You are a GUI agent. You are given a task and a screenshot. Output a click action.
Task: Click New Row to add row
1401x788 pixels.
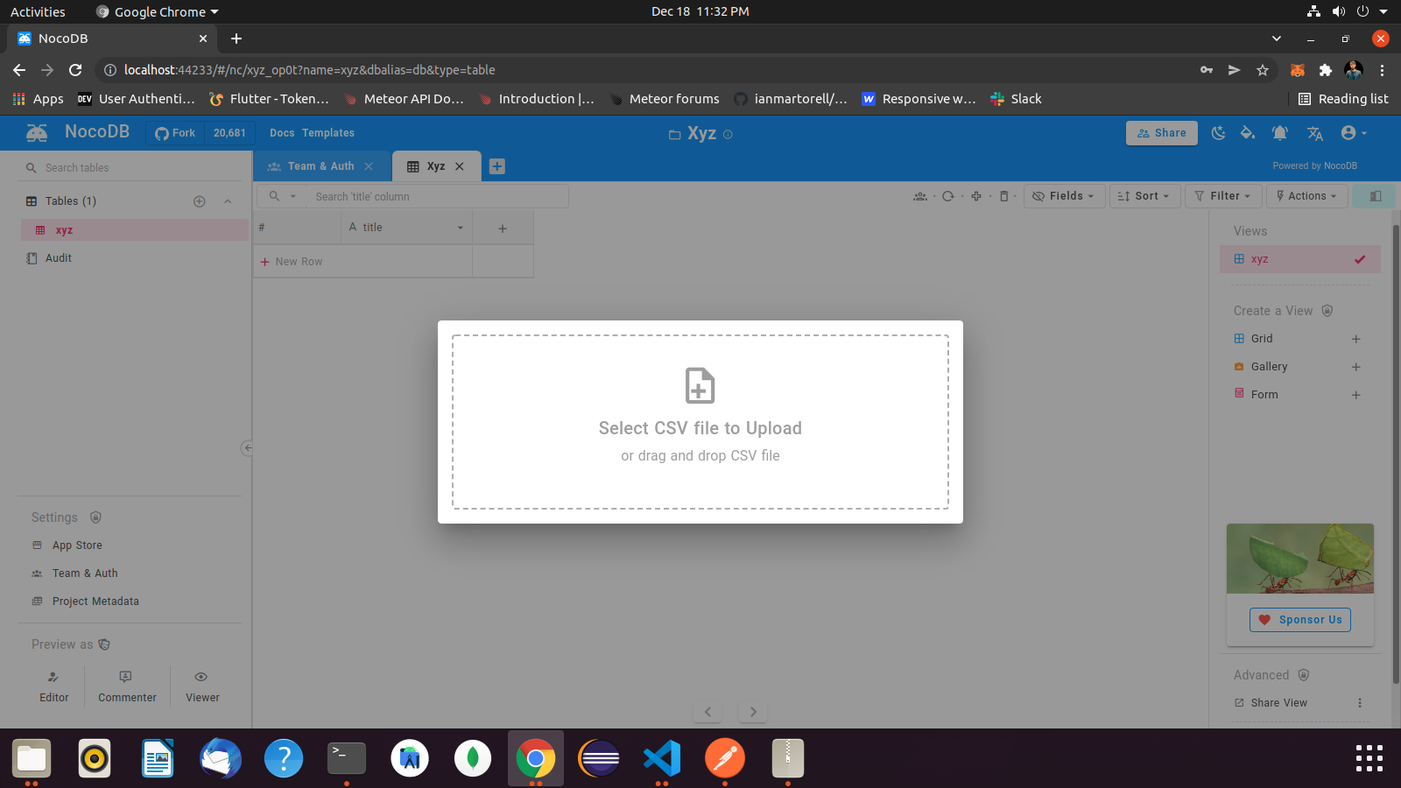click(x=292, y=262)
